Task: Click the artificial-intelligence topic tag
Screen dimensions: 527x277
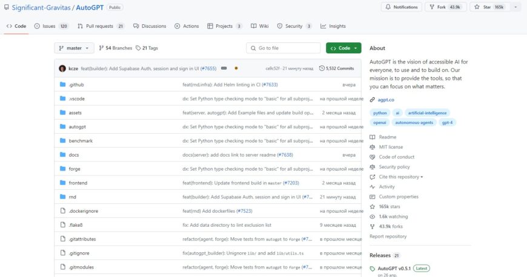Action: pyautogui.click(x=427, y=113)
